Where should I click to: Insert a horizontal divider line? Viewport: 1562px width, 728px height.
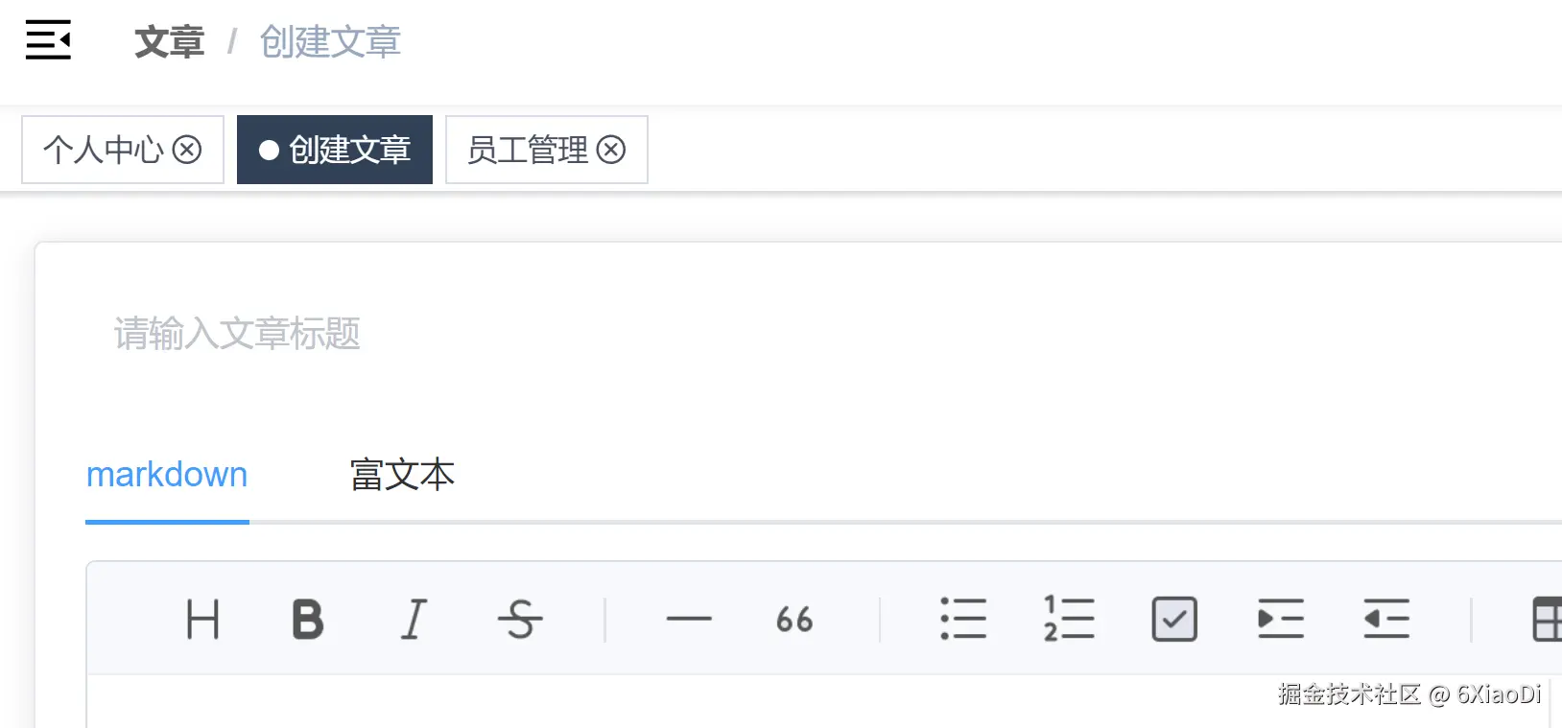click(689, 620)
